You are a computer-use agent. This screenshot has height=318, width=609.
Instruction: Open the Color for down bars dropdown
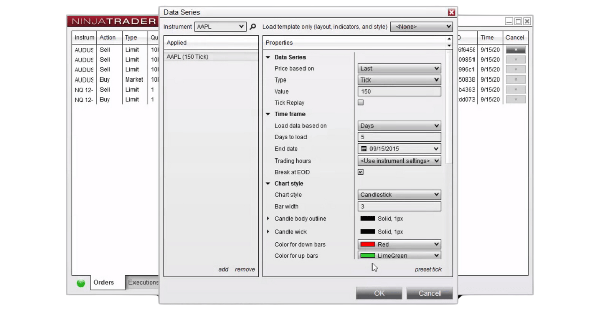tap(399, 244)
